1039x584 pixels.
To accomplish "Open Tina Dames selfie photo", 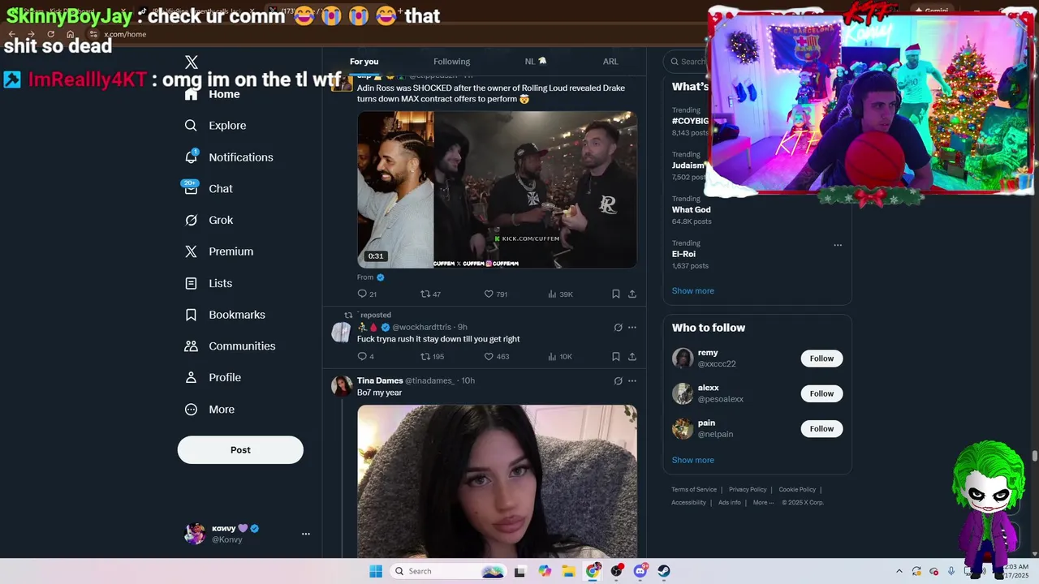I will pos(497,481).
